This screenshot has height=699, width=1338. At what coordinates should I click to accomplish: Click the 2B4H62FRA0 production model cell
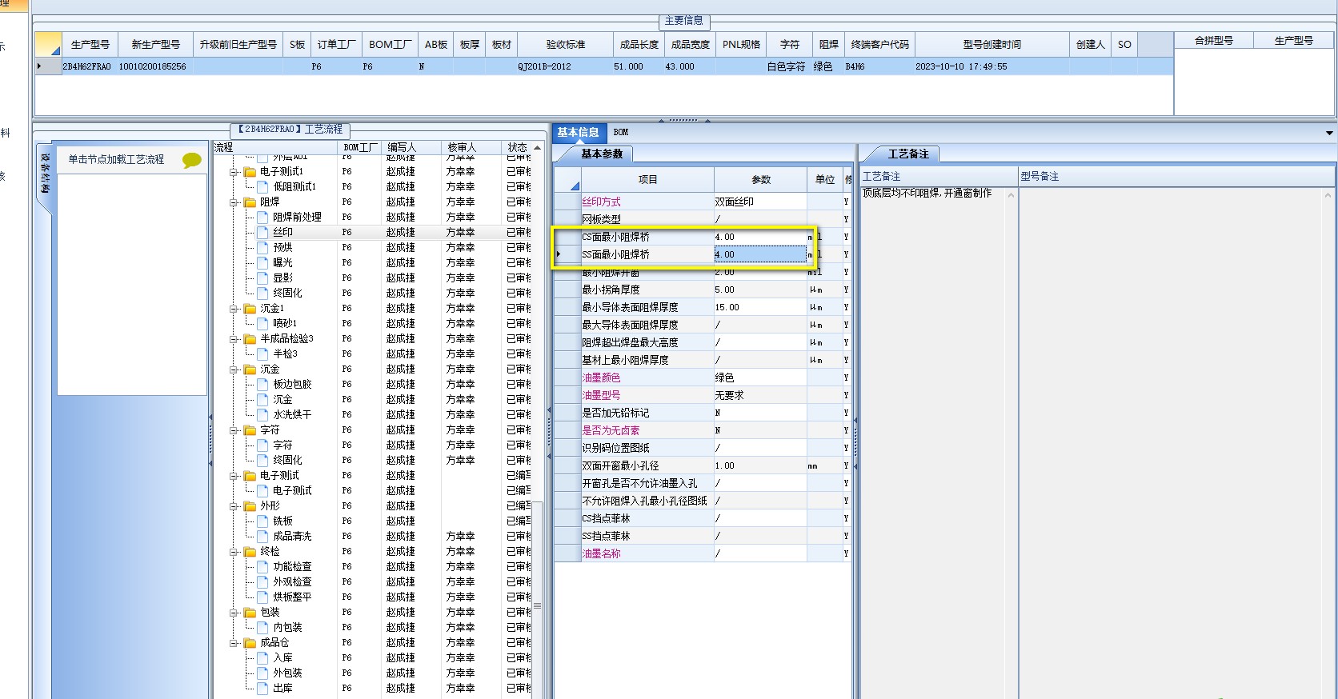pos(87,66)
